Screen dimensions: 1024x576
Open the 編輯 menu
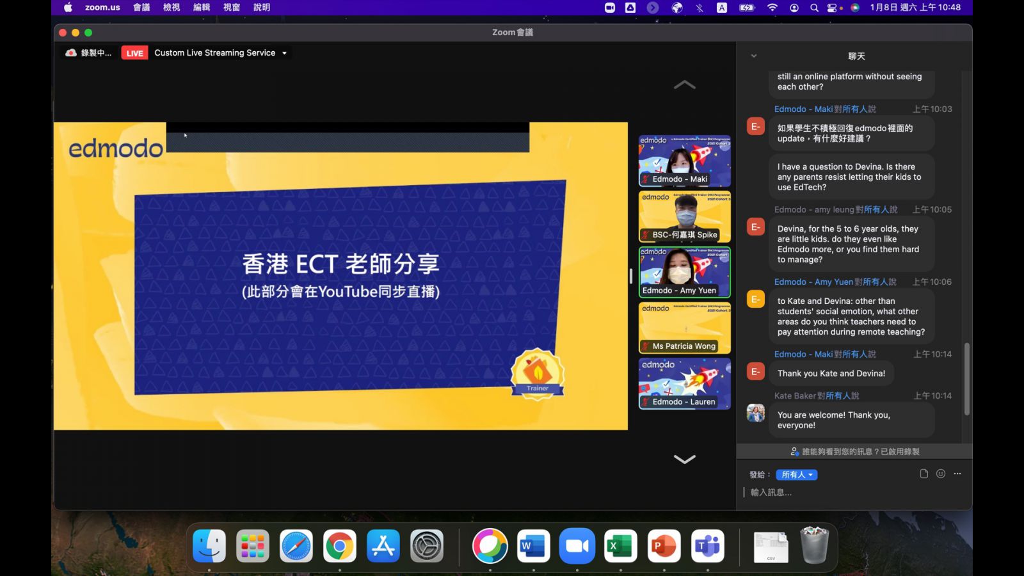[x=202, y=8]
